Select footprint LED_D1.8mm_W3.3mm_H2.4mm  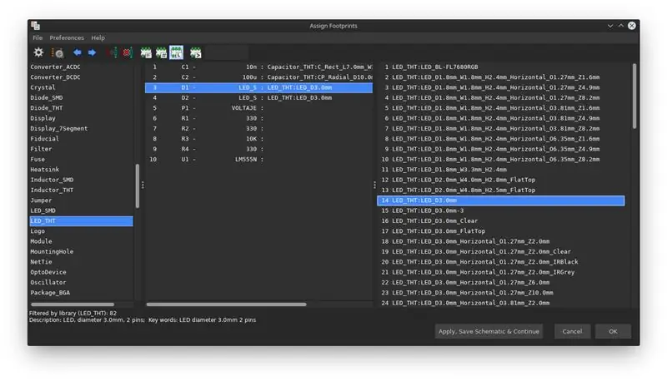pos(501,169)
